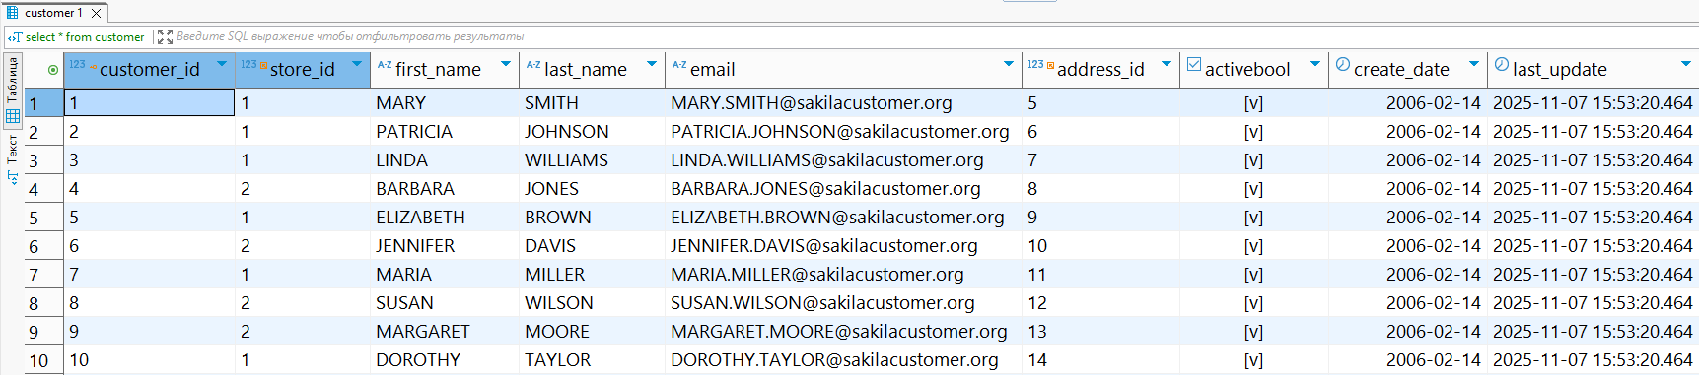Click the record mode circle icon in grid corner
Screen dimensions: 1699x375
point(53,69)
